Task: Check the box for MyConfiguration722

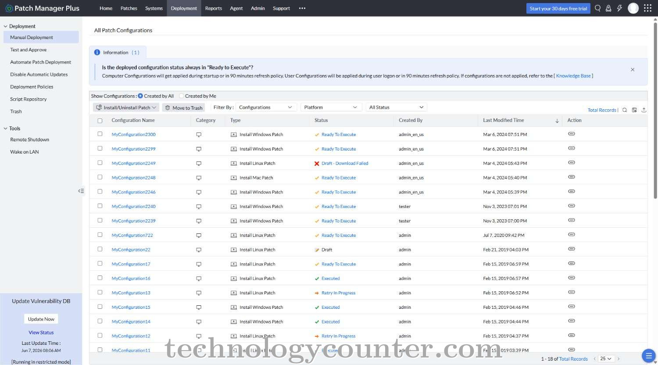Action: click(x=100, y=235)
